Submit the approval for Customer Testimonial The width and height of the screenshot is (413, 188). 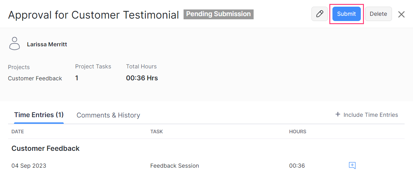346,14
